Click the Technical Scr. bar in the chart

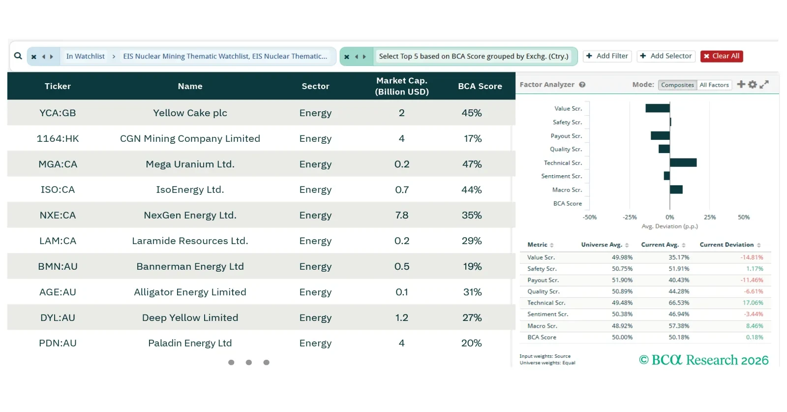click(x=683, y=163)
